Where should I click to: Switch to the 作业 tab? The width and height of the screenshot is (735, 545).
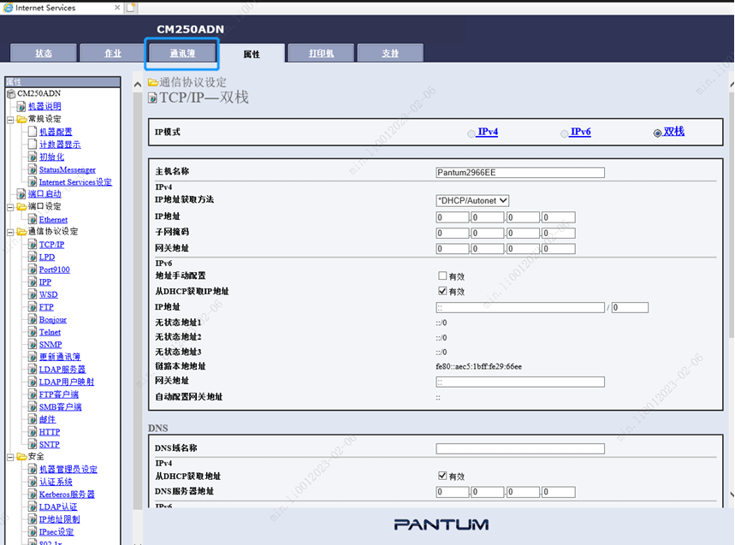113,53
